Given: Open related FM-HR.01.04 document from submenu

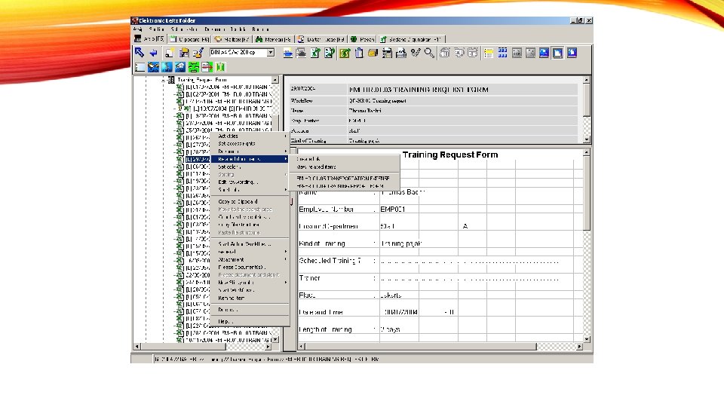Looking at the screenshot, I should pos(344,186).
